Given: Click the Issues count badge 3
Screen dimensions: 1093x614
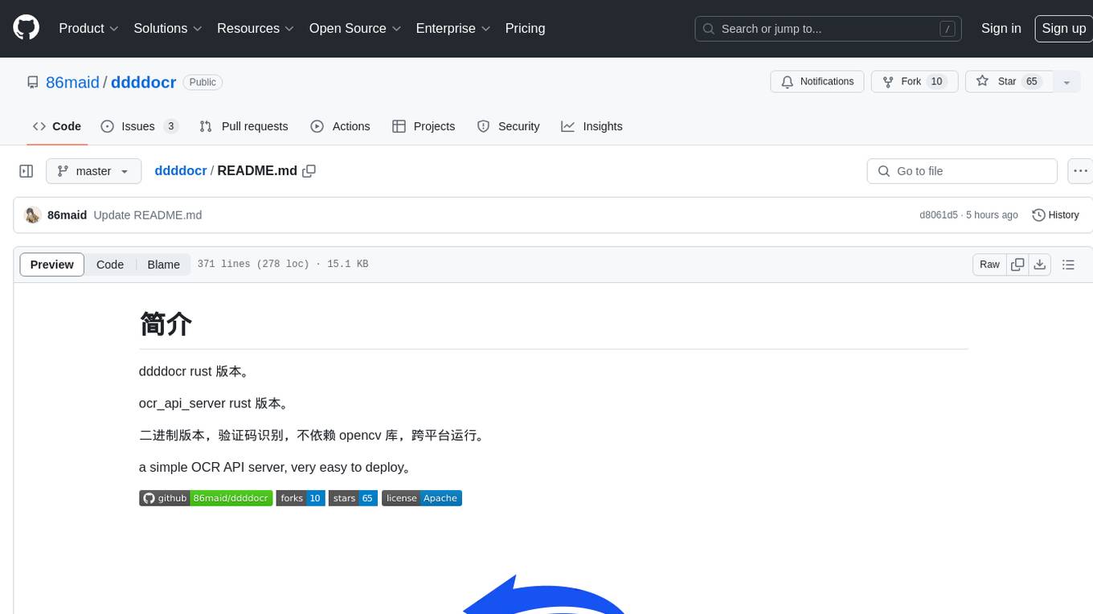Looking at the screenshot, I should click(x=170, y=126).
